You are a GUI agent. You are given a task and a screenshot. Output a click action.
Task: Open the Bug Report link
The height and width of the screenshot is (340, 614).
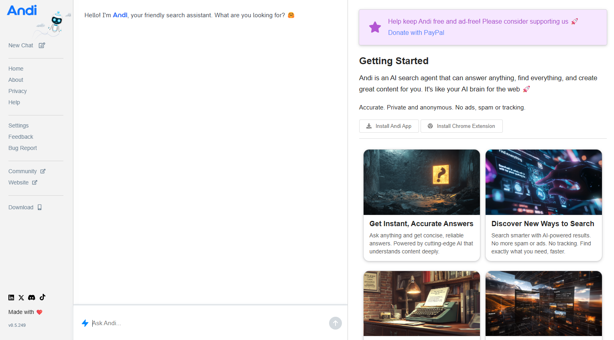click(22, 148)
